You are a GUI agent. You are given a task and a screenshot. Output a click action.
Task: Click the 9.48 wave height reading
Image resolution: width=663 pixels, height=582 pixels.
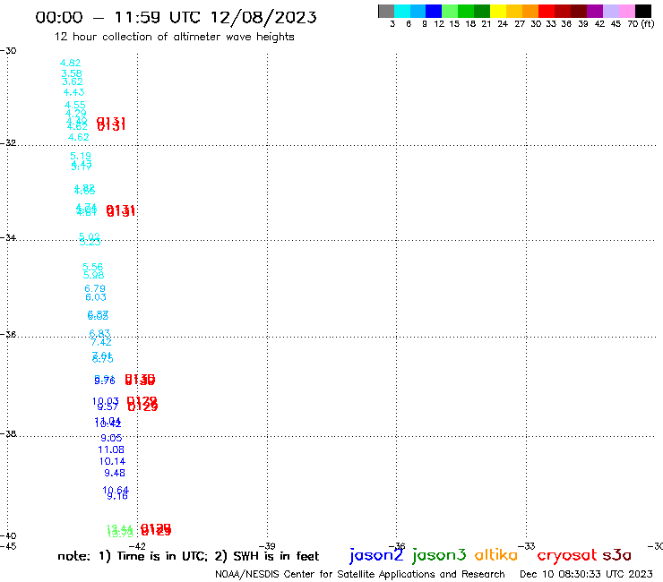point(115,473)
